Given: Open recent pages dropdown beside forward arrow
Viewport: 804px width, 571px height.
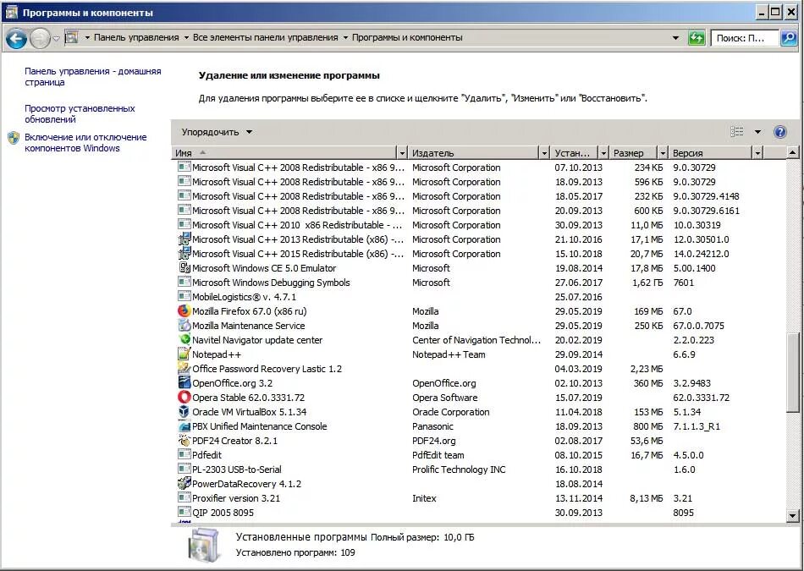Looking at the screenshot, I should [56, 38].
